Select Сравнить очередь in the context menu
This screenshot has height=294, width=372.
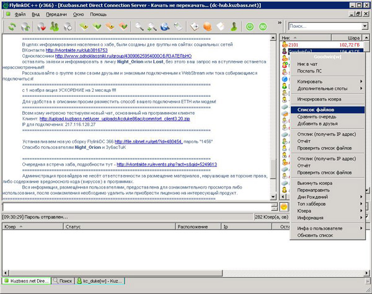327,117
